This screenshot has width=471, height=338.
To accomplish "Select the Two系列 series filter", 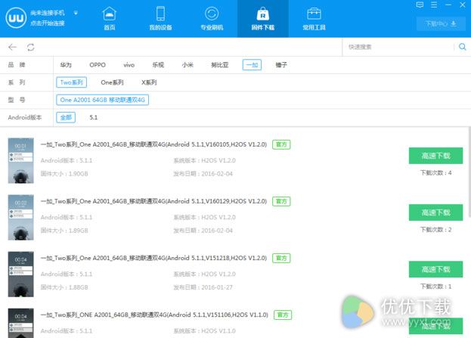I will coord(72,82).
